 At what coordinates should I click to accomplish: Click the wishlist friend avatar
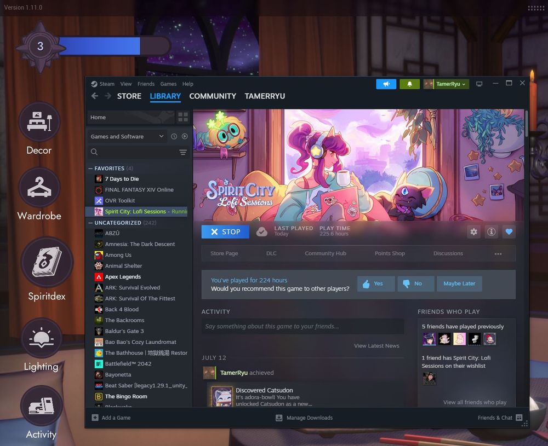(429, 379)
